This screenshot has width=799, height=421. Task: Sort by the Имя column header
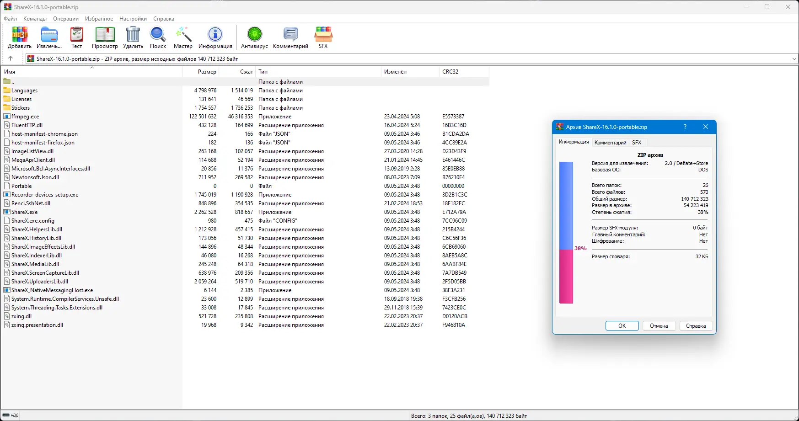(x=91, y=72)
